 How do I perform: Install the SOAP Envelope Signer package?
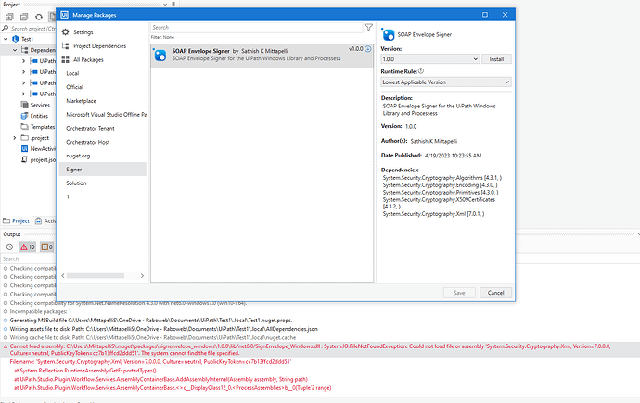(496, 59)
